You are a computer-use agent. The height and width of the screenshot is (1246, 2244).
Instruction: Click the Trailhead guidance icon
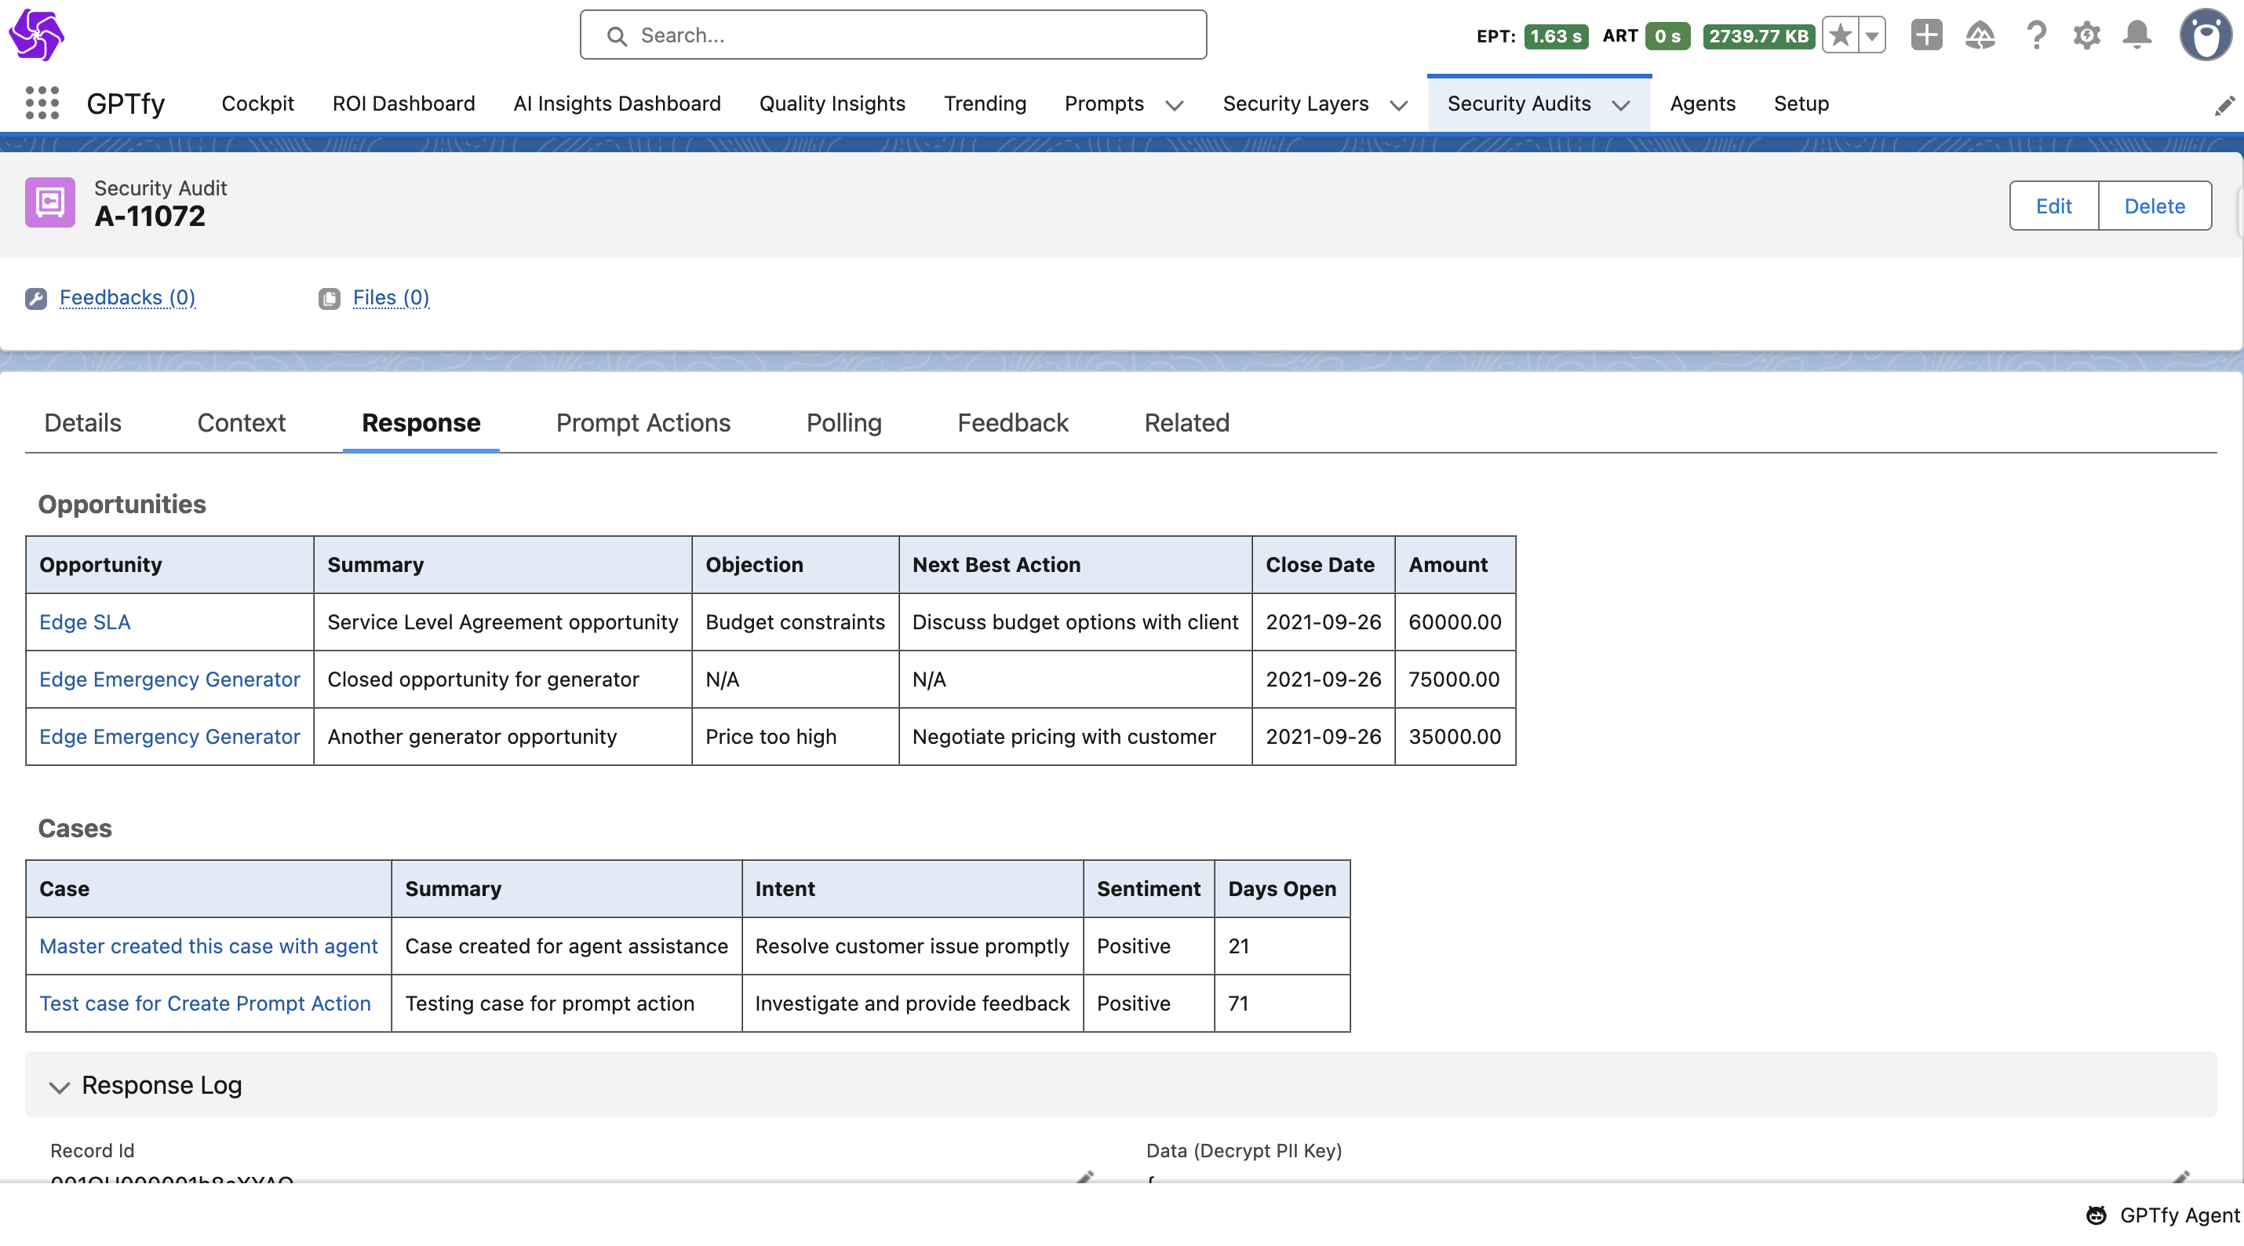1980,36
